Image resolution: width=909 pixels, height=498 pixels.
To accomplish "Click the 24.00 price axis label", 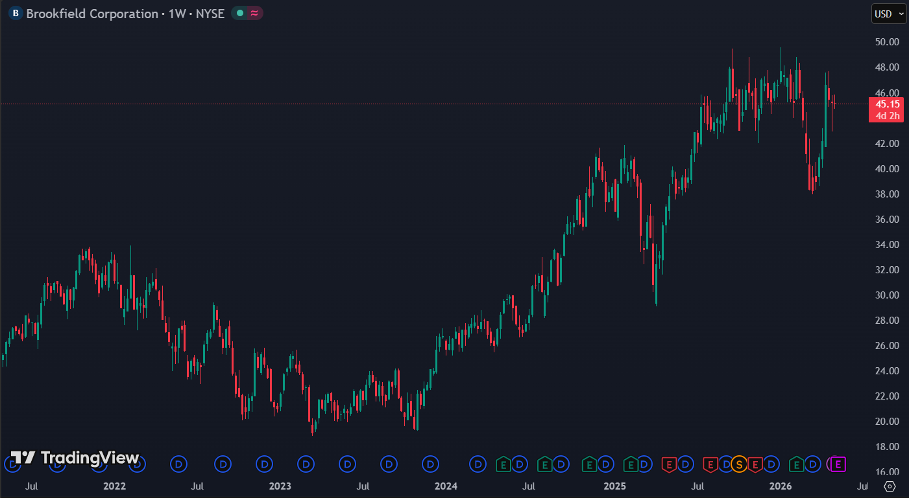I will pos(887,370).
